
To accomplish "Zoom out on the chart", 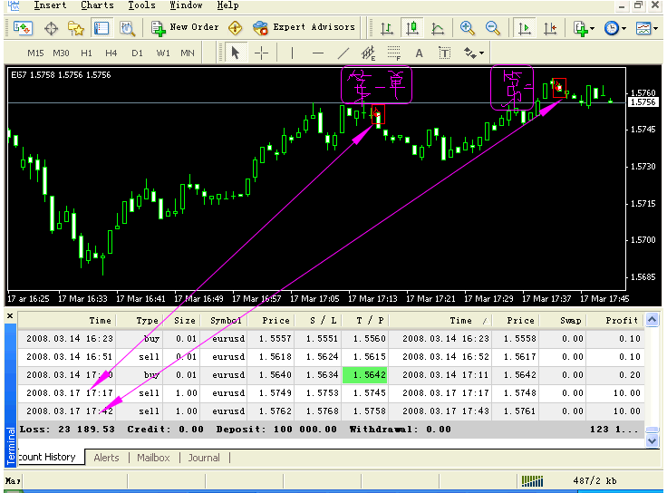I will tap(493, 28).
